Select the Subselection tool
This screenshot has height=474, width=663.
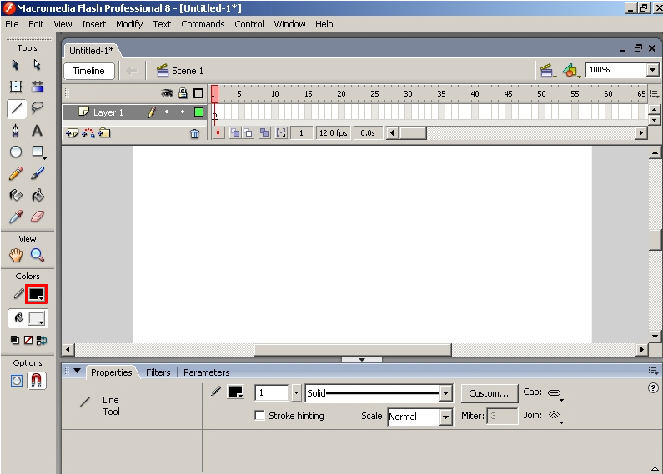click(38, 65)
